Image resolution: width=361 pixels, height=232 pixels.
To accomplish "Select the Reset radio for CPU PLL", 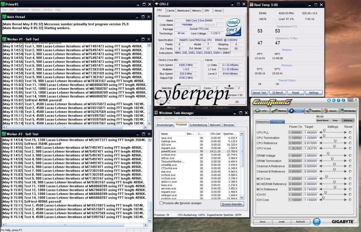I will (350, 132).
